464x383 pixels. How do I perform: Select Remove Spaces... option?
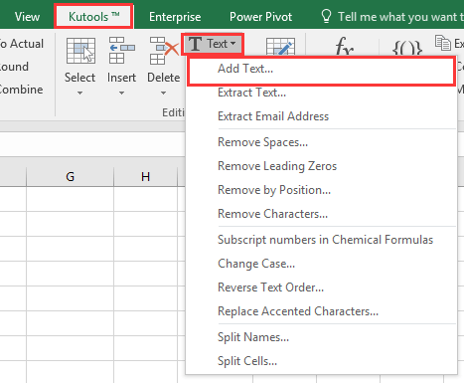[x=321, y=142]
